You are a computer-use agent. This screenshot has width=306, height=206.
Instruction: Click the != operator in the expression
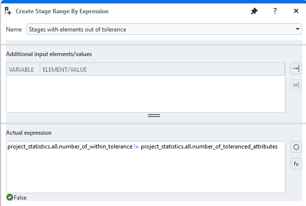[137, 147]
